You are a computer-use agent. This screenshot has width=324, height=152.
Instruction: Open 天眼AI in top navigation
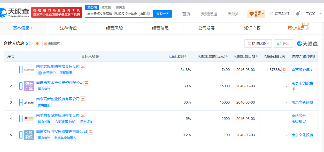click(234, 14)
